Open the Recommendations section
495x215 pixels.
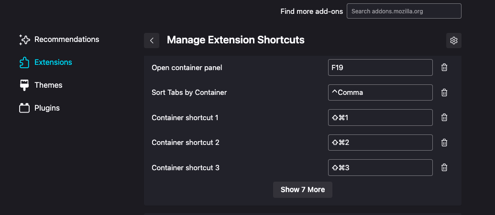coord(66,39)
